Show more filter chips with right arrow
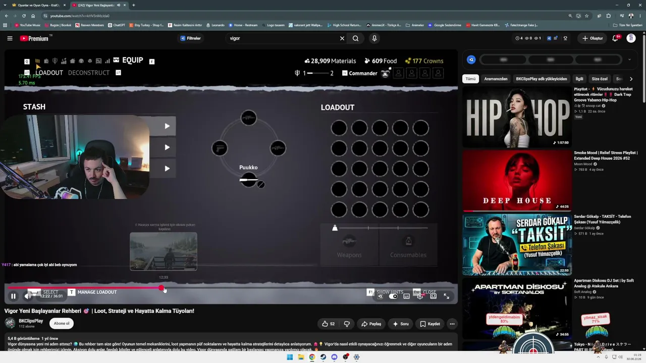This screenshot has width=646, height=363. pyautogui.click(x=631, y=79)
